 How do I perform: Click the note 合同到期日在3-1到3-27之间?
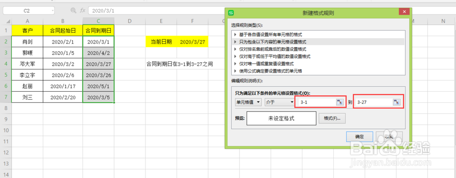tap(179, 64)
